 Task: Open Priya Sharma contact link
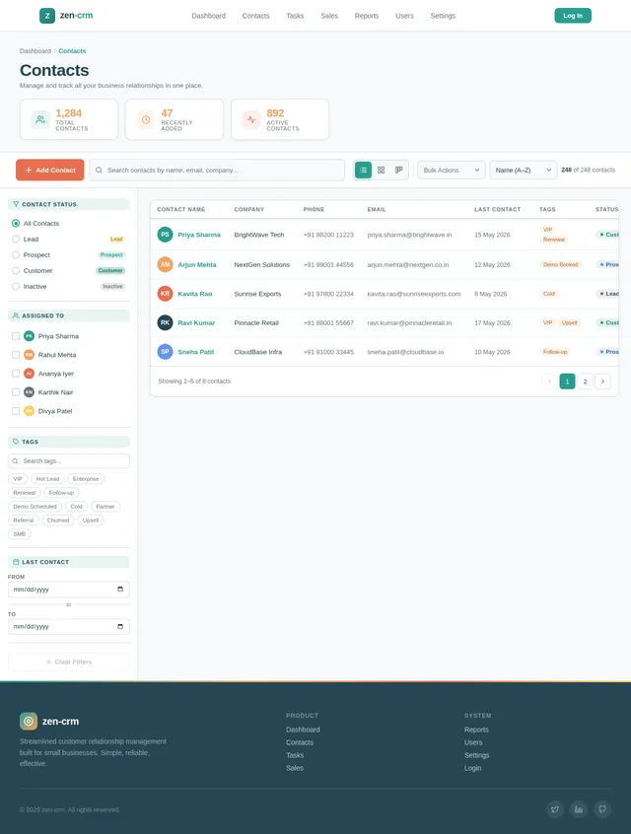[199, 235]
